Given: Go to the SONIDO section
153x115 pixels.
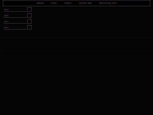Looking at the screenshot, I should 68,3.
